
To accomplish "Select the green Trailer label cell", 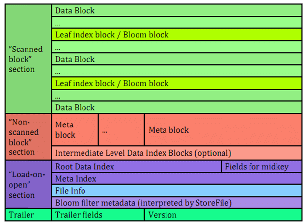I will point(28,215).
